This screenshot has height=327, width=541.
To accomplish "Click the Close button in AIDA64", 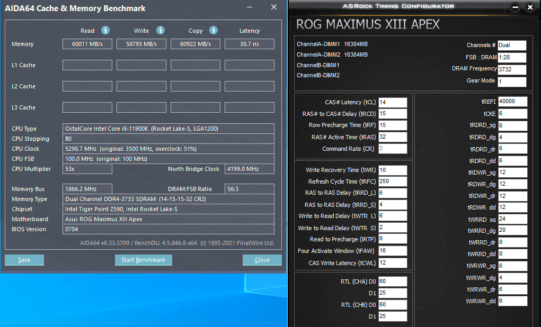I will [262, 260].
